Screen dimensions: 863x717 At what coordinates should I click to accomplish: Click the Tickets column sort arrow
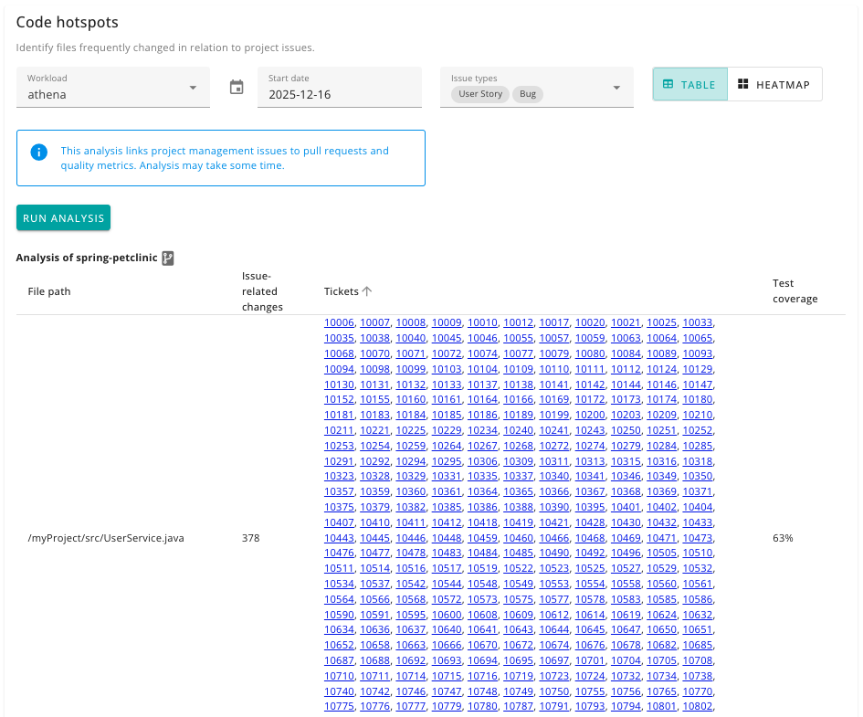point(367,290)
